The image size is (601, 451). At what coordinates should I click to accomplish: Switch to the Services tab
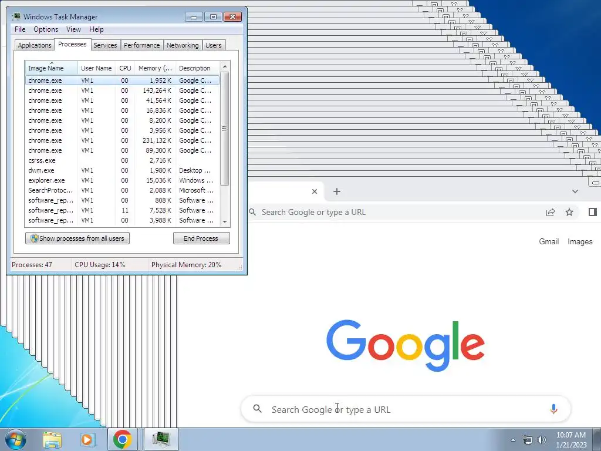tap(105, 45)
